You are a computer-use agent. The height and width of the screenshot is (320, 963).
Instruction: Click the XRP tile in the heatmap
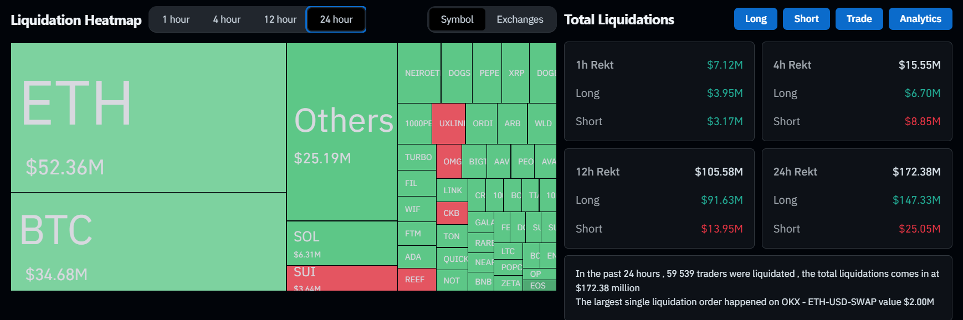(x=516, y=73)
